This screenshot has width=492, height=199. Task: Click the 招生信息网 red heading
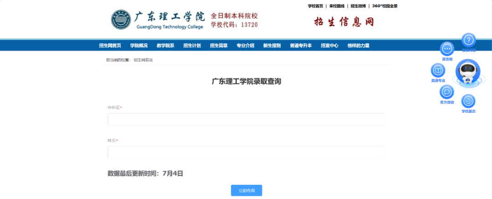point(344,22)
